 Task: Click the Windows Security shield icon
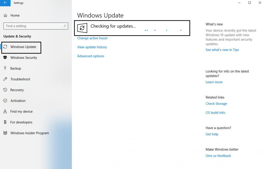pyautogui.click(x=5, y=58)
